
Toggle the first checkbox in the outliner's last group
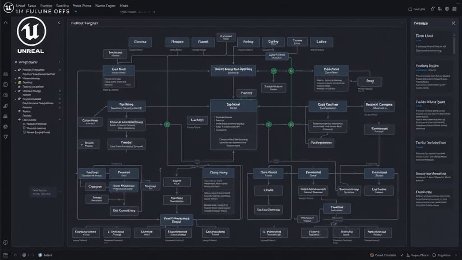coord(24,123)
